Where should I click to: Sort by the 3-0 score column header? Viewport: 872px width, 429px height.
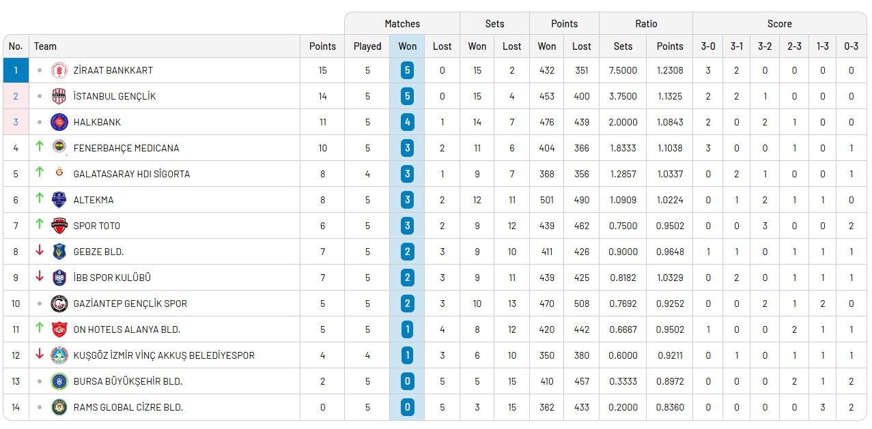pyautogui.click(x=708, y=46)
